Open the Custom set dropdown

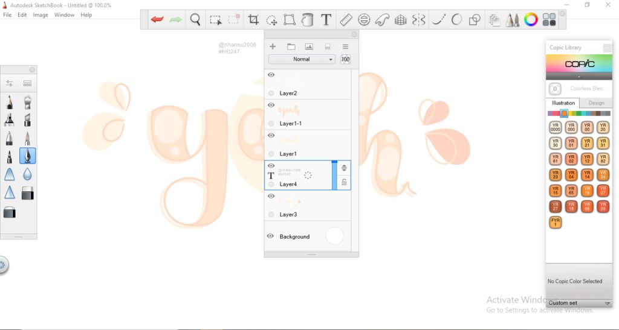(x=578, y=303)
